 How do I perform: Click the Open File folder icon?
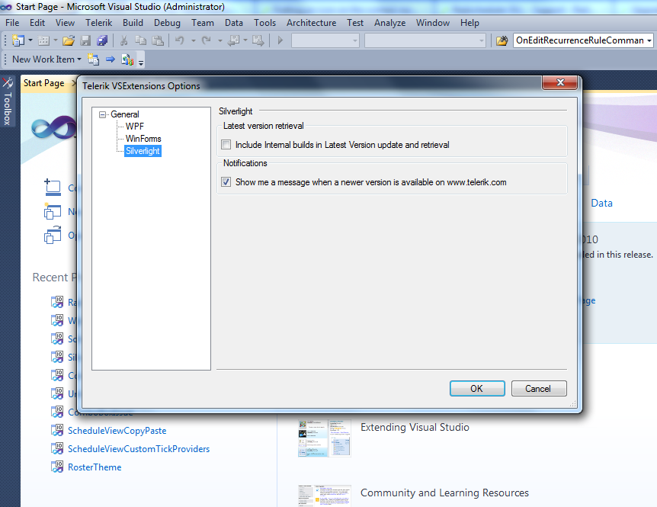point(69,40)
